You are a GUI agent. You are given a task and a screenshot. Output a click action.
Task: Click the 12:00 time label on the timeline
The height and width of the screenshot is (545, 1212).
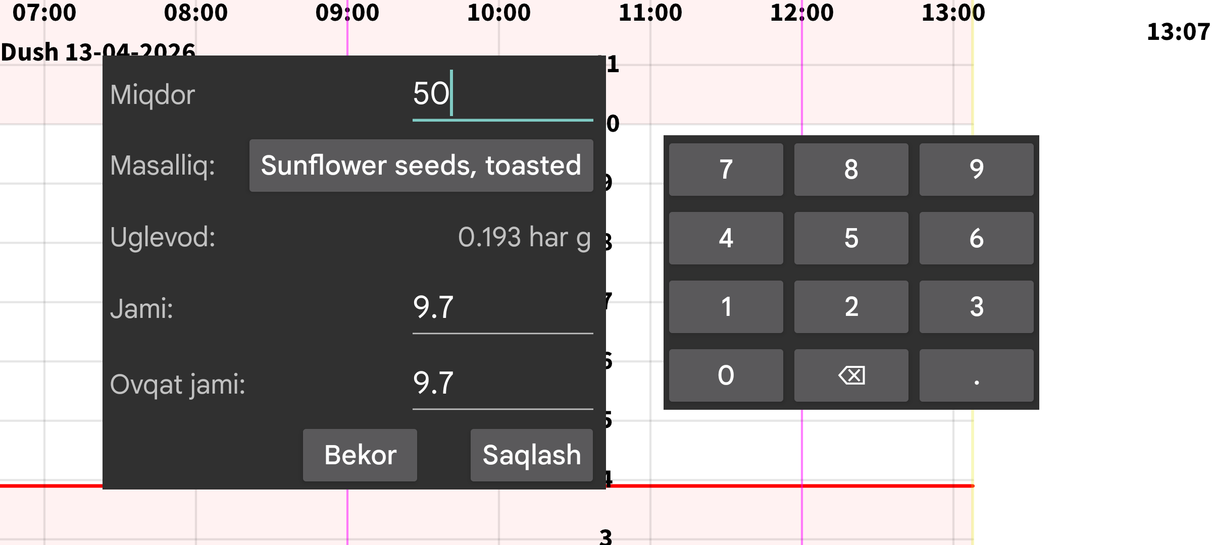(x=801, y=13)
